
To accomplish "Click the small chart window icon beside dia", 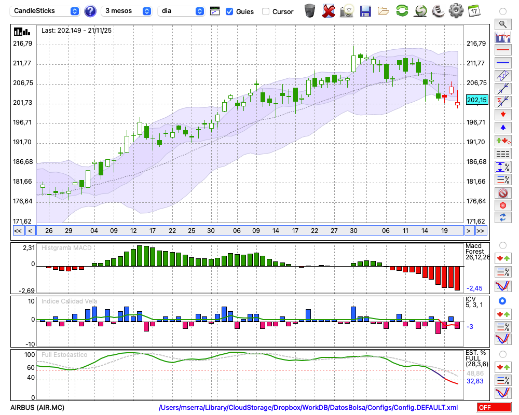I will click(215, 11).
